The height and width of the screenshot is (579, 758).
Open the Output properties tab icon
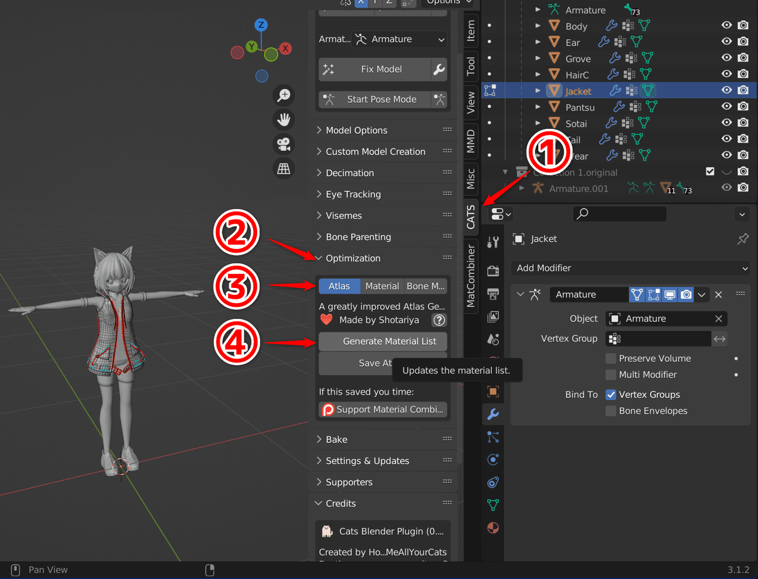(493, 294)
